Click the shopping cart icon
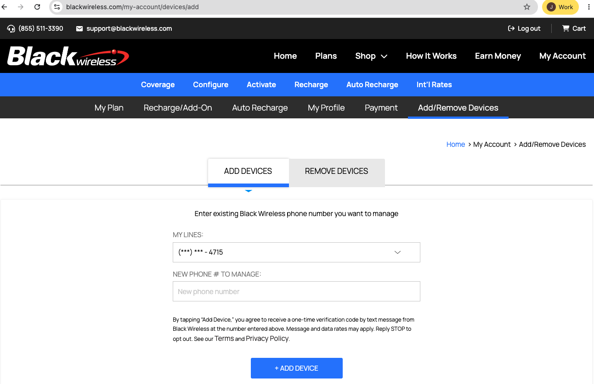The width and height of the screenshot is (594, 384). (566, 28)
